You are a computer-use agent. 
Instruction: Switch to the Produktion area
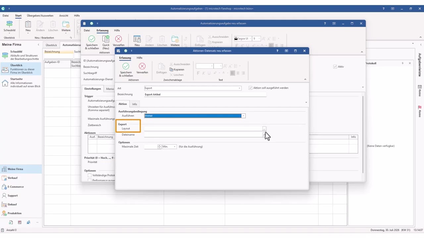coord(21,213)
